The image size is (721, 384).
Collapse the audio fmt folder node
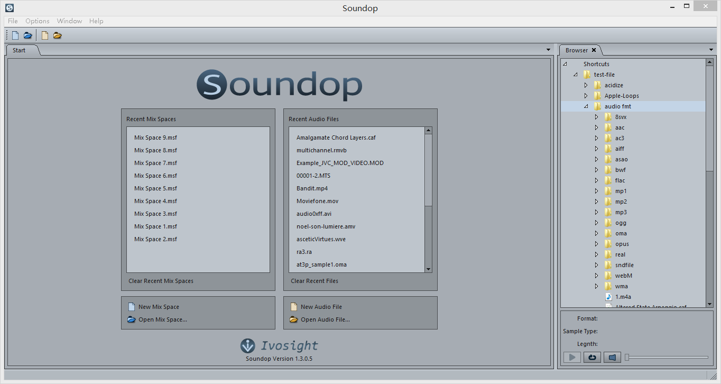(x=586, y=106)
